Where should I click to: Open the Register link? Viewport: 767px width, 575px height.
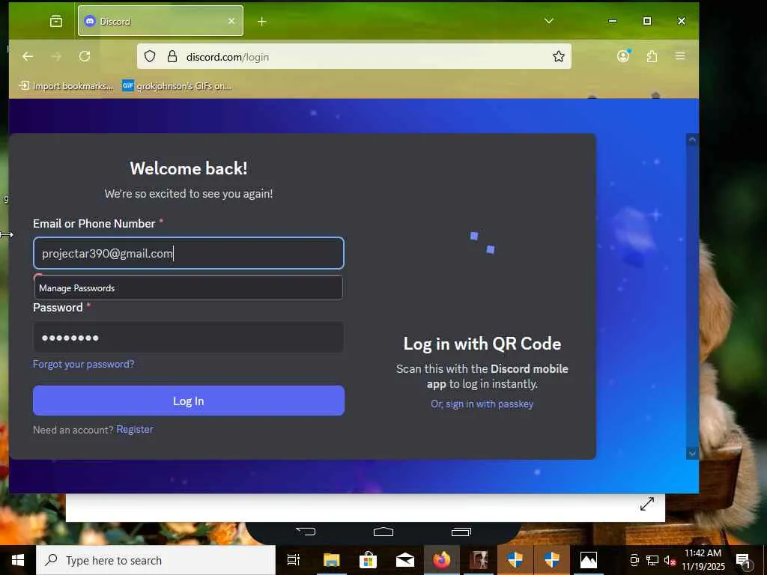(x=135, y=429)
